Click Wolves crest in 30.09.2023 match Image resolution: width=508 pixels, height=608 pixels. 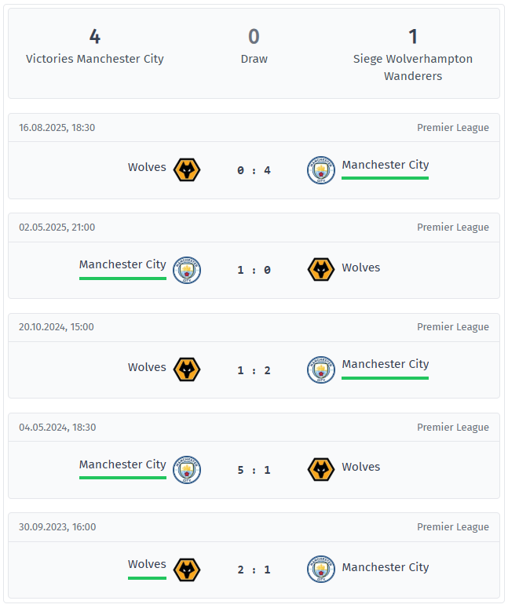187,570
